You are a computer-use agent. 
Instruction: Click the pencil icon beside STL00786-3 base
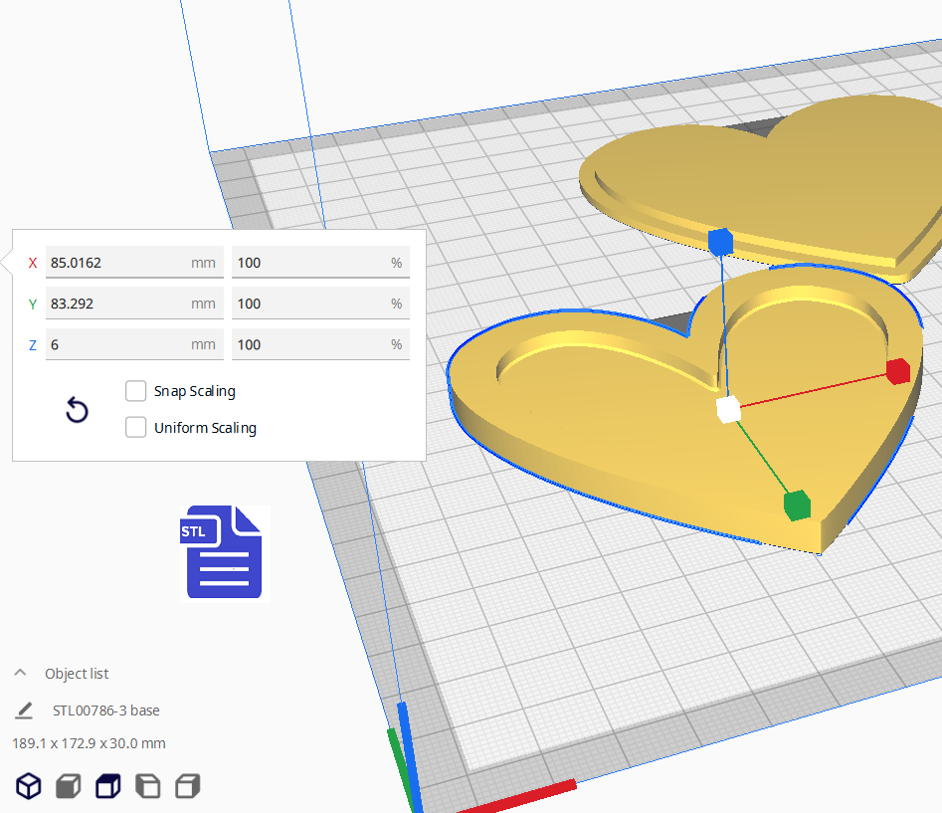[24, 711]
